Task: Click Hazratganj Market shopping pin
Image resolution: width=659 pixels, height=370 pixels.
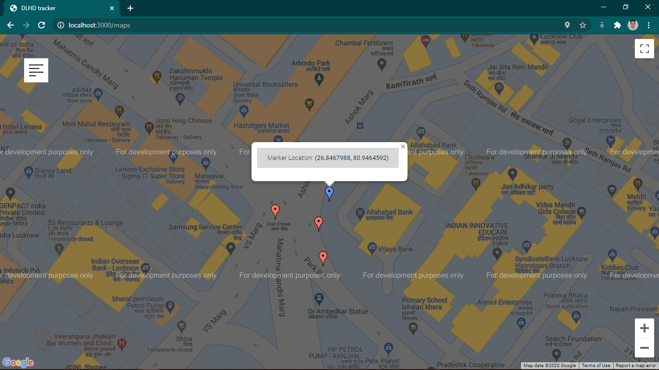Action: (277, 140)
